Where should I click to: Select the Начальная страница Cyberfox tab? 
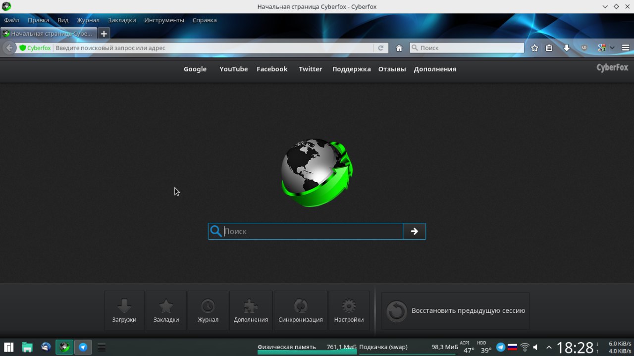click(x=48, y=34)
